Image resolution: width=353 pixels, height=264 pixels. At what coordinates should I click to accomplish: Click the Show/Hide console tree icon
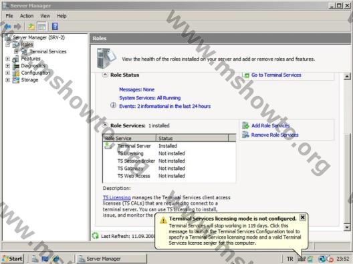(42, 27)
